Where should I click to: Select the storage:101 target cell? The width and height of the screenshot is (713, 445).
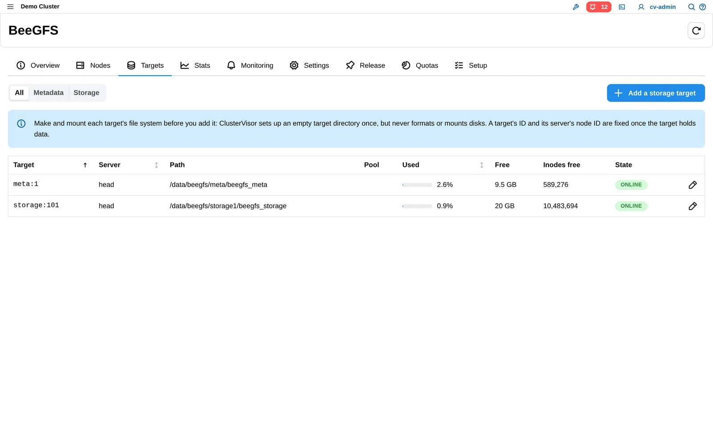pos(36,206)
